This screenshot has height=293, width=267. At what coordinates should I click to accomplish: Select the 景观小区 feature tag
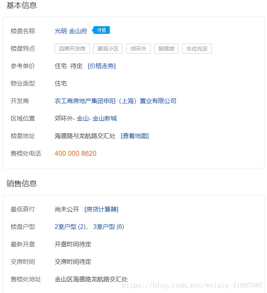[108, 49]
